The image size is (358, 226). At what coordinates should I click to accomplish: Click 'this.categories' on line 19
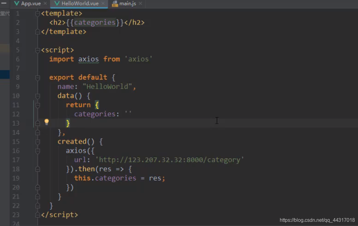tap(105, 178)
